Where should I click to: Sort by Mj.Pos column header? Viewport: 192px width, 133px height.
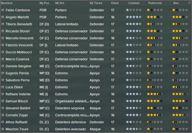pos(44,3)
